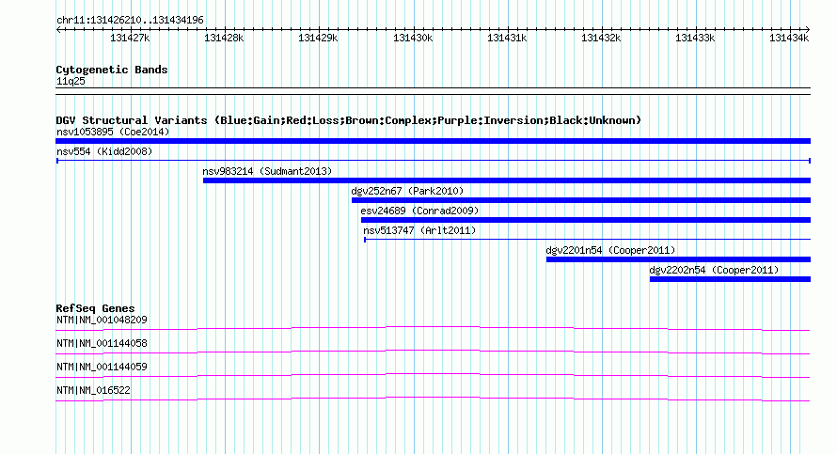Click the 131427k ruler tick label
Image resolution: width=837 pixels, height=454 pixels.
(130, 38)
